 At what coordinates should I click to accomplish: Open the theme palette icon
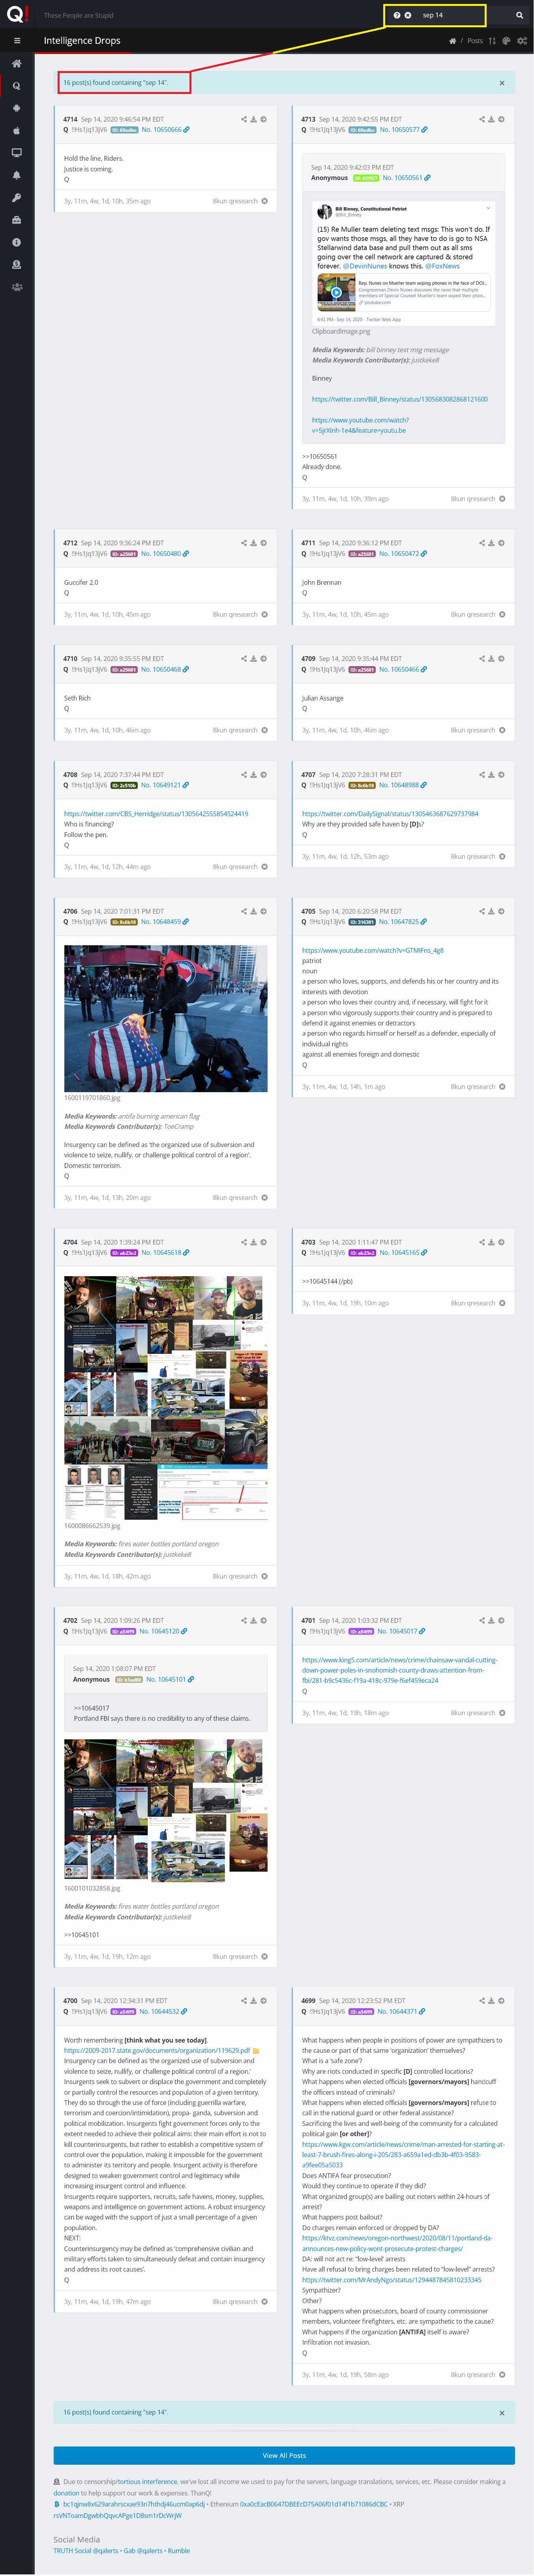pos(506,41)
